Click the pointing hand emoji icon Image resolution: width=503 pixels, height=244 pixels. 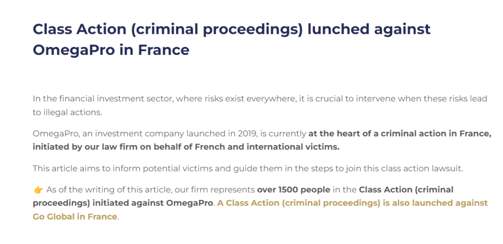coord(38,190)
